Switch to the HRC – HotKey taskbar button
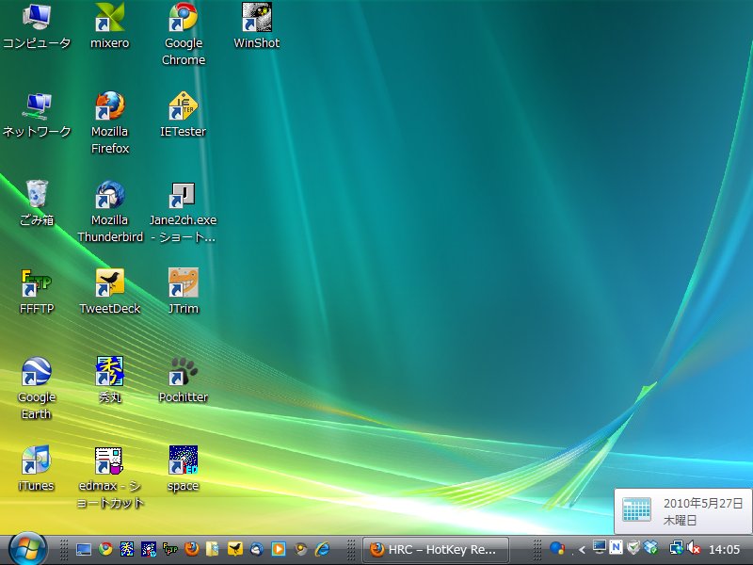This screenshot has width=753, height=565. [x=435, y=549]
